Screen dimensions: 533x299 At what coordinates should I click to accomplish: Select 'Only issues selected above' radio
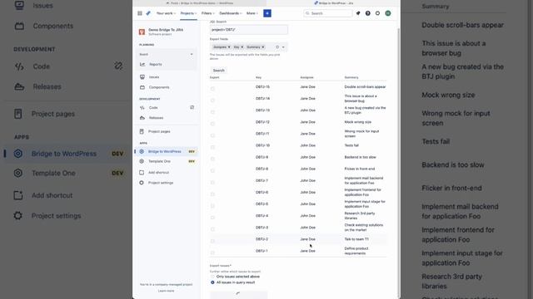[x=212, y=277]
